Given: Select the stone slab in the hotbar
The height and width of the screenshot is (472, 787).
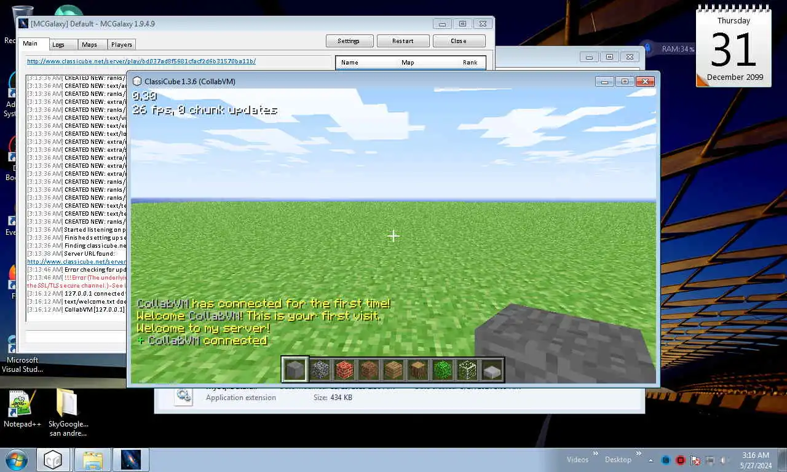Looking at the screenshot, I should pos(492,369).
